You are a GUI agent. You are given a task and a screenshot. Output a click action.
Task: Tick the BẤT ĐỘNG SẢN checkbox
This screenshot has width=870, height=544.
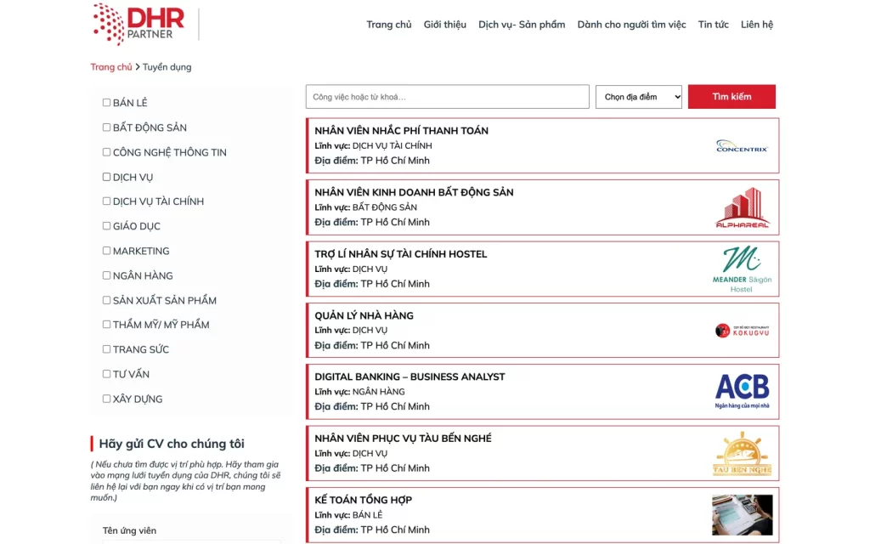(x=106, y=127)
